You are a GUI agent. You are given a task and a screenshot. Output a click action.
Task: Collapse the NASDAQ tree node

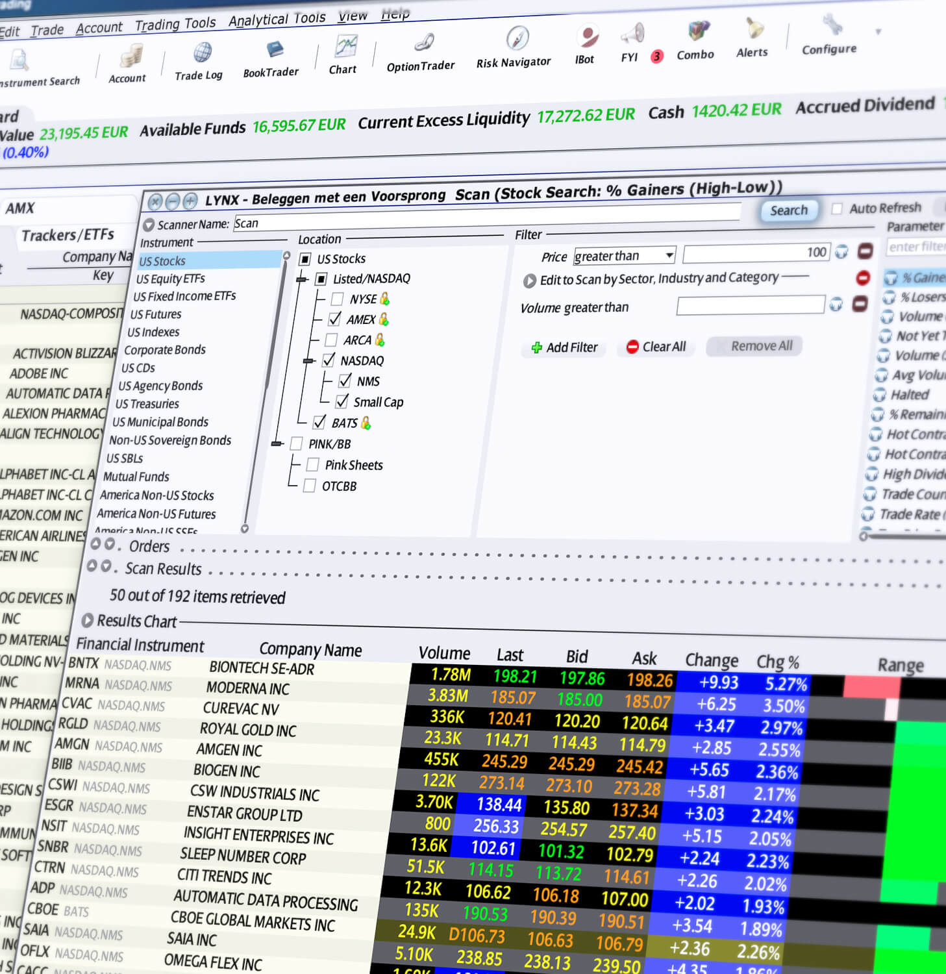click(309, 360)
